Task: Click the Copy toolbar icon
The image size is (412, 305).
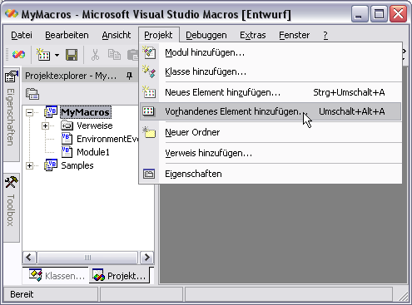Action: 114,55
